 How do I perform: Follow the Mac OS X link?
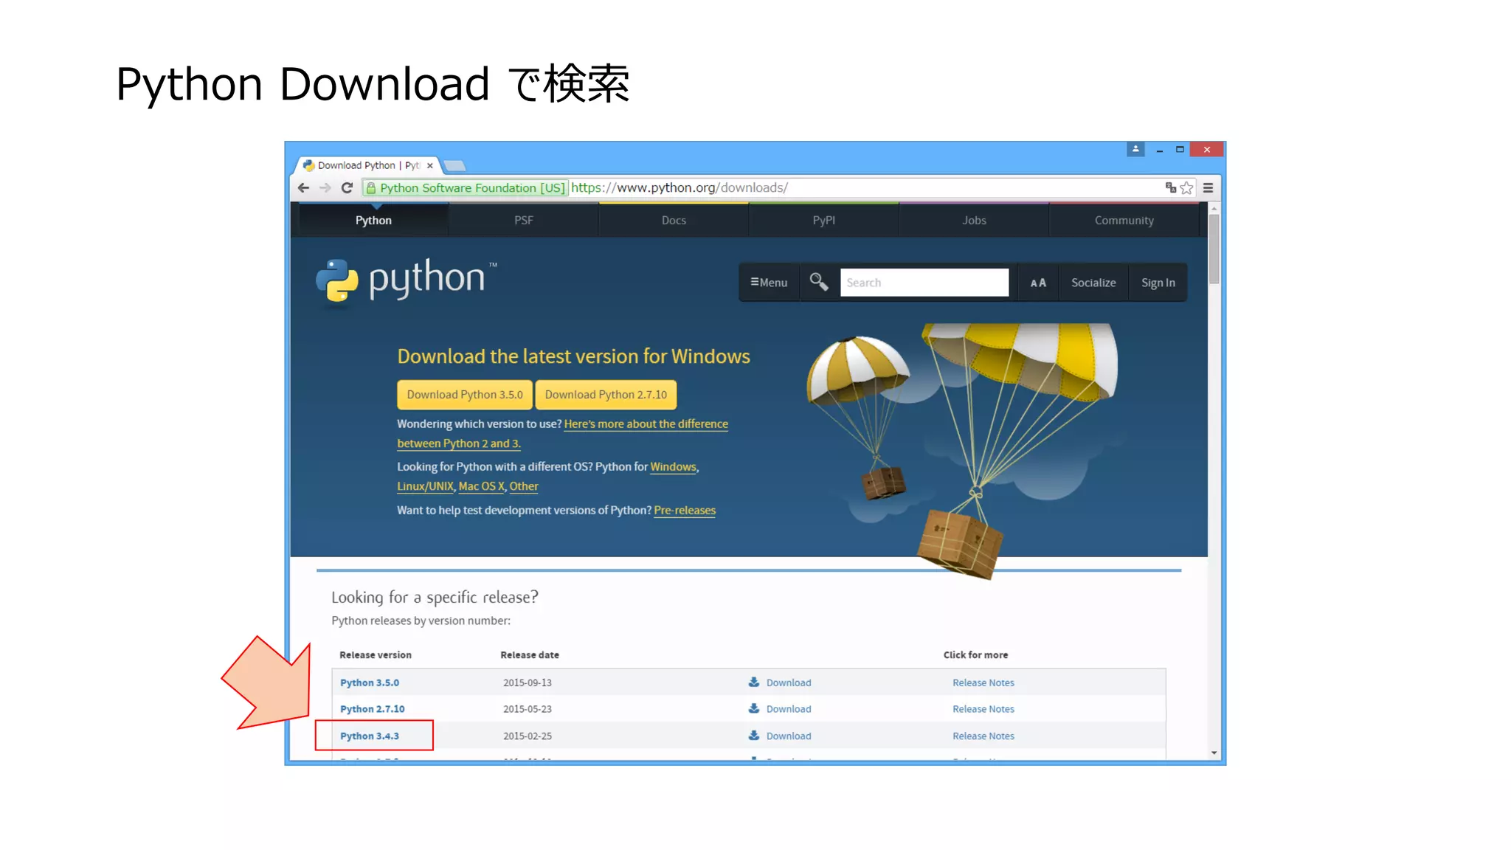[x=481, y=486]
